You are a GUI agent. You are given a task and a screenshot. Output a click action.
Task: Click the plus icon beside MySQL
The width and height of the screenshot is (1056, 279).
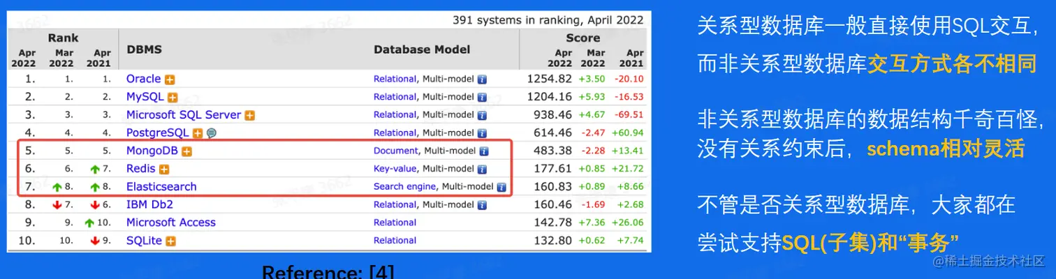pyautogui.click(x=173, y=98)
